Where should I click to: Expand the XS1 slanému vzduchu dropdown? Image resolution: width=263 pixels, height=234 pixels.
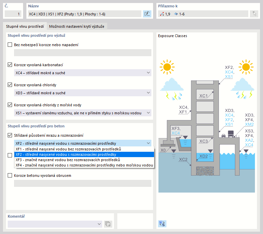click(x=83, y=113)
